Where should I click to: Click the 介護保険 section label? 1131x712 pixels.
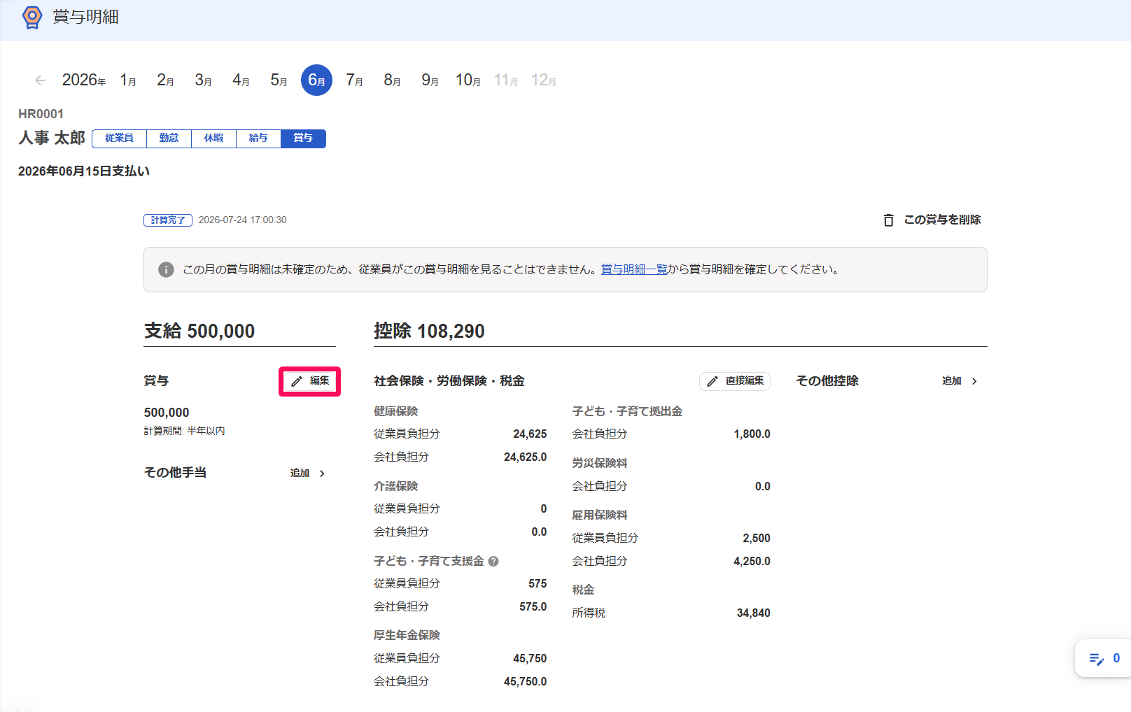coord(395,486)
